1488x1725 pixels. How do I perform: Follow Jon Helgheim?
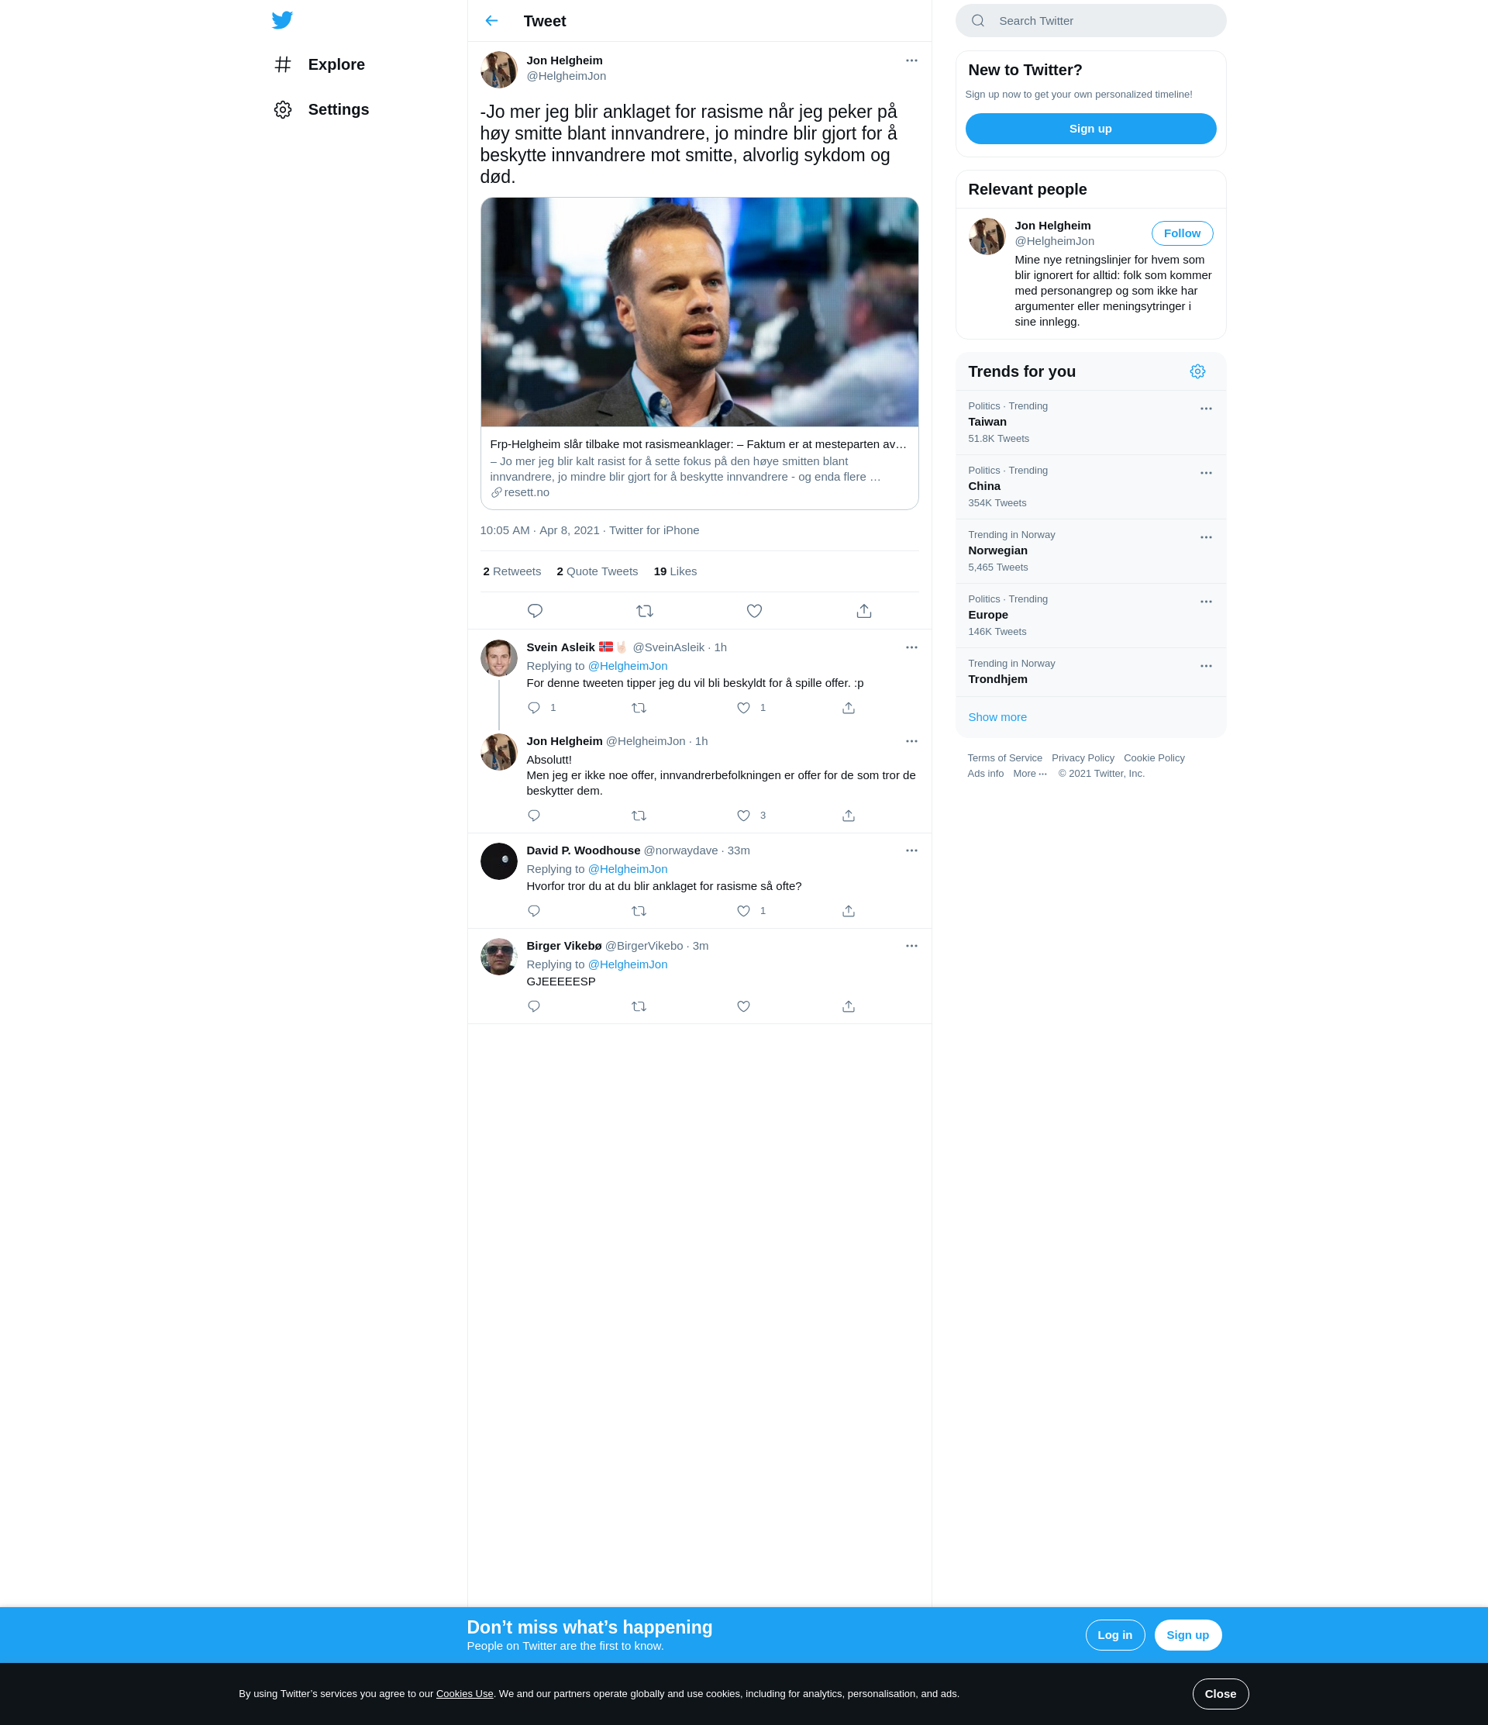pos(1181,234)
